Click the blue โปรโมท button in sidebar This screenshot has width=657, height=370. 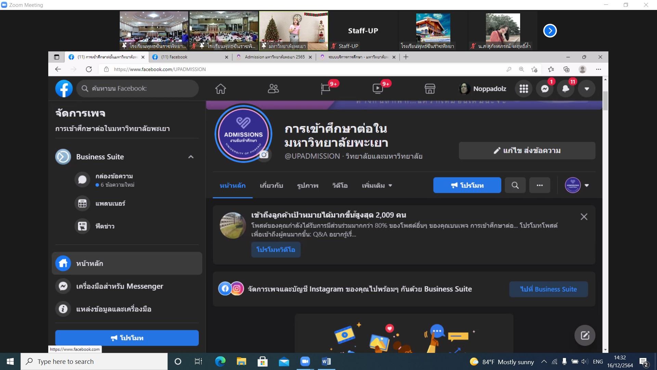coord(127,338)
